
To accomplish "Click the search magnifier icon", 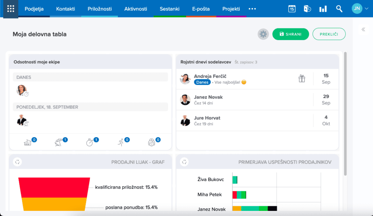I will (x=339, y=9).
